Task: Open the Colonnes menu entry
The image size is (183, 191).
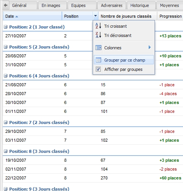Action: pyautogui.click(x=124, y=48)
